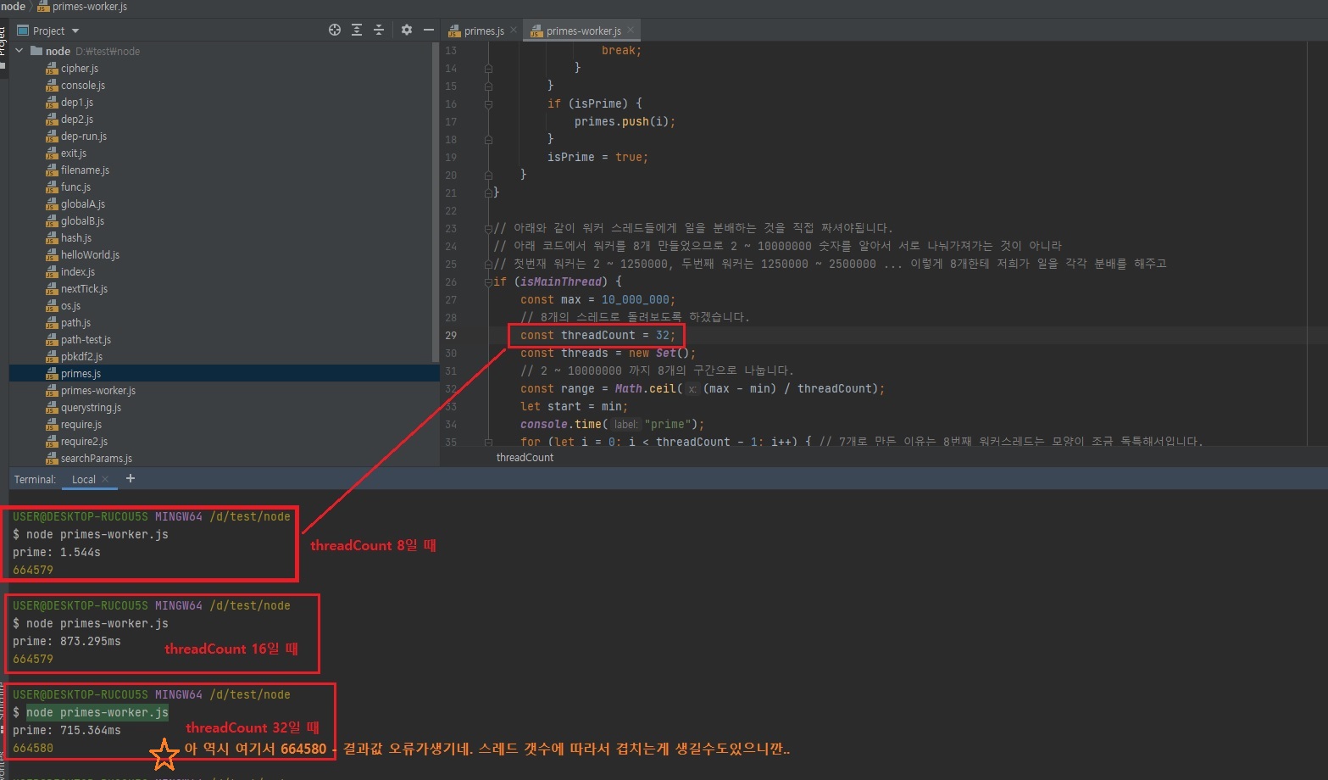Image resolution: width=1328 pixels, height=780 pixels.
Task: Hide the Project tool window
Action: click(429, 30)
